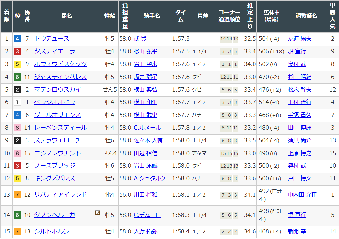This screenshot has width=339, height=239.
Task: Click horse name ニシノレヴナント
Action: 58,153
